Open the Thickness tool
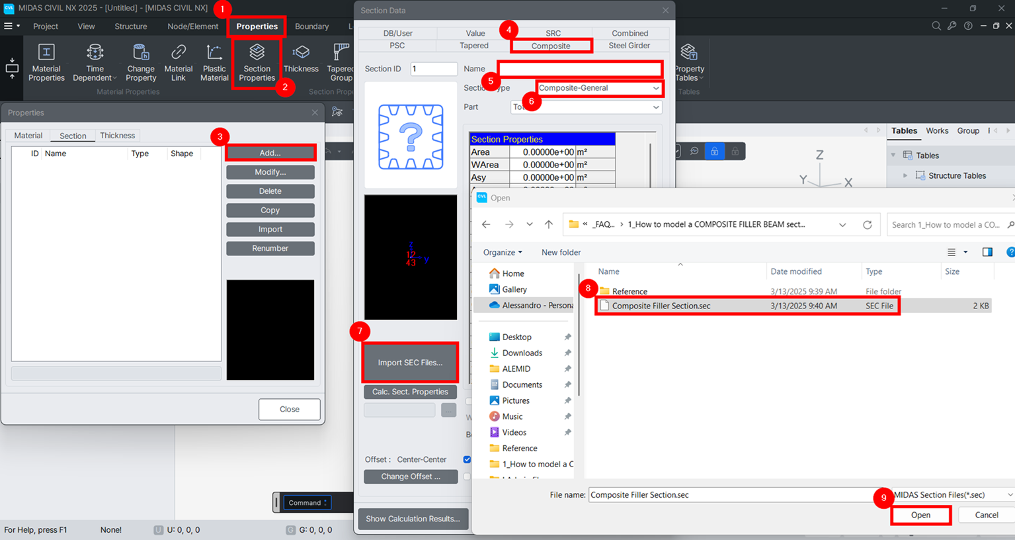 (x=301, y=58)
